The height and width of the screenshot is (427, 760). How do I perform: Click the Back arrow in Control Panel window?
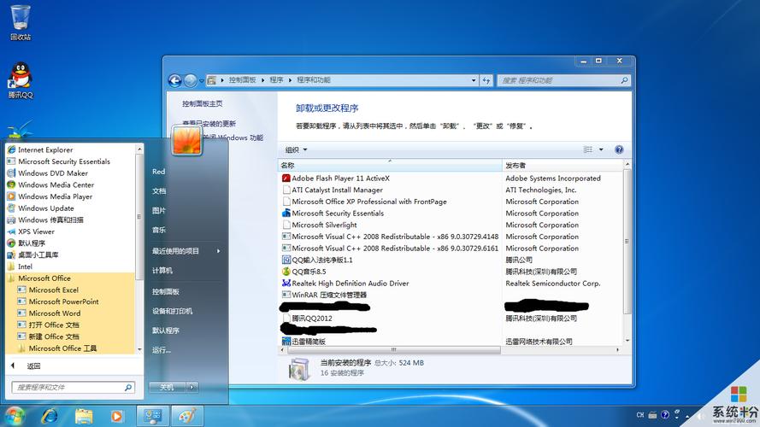pos(175,80)
